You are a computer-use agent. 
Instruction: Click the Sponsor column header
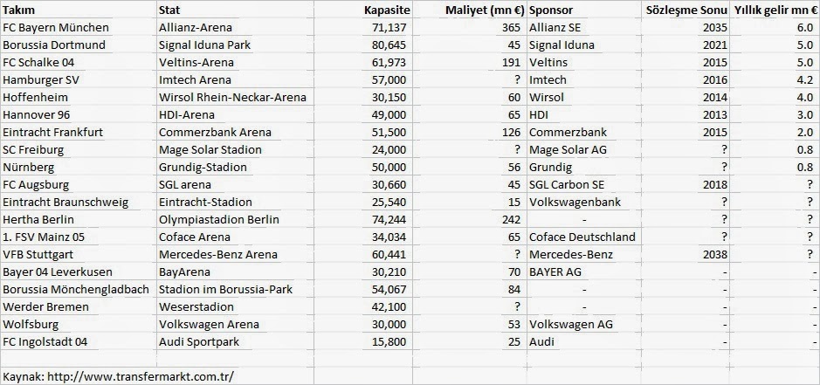coord(584,10)
